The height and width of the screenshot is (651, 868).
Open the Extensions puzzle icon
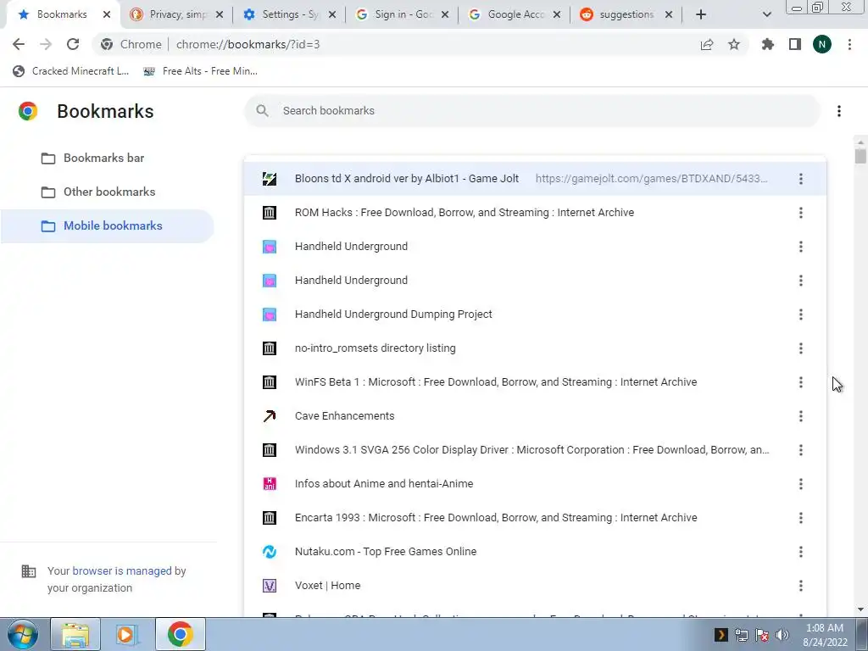pyautogui.click(x=768, y=44)
